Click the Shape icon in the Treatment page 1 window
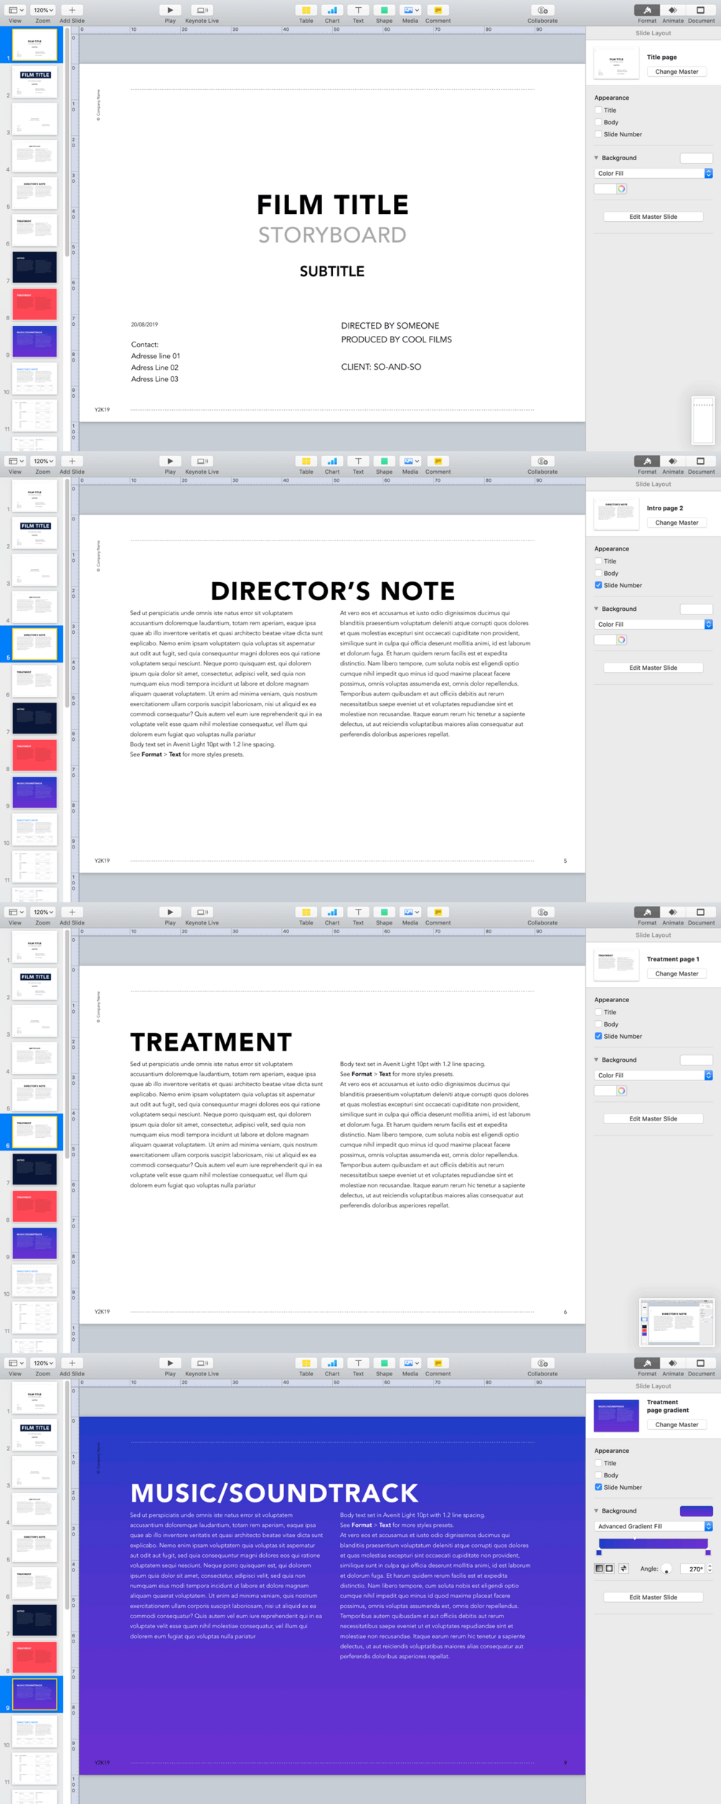 click(x=384, y=912)
